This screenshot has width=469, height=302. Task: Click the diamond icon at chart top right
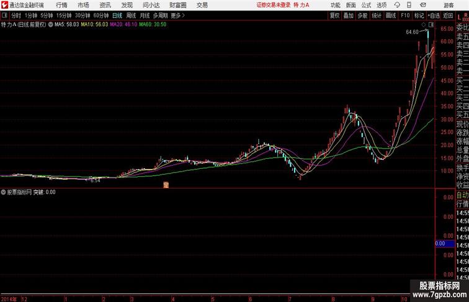click(x=424, y=25)
